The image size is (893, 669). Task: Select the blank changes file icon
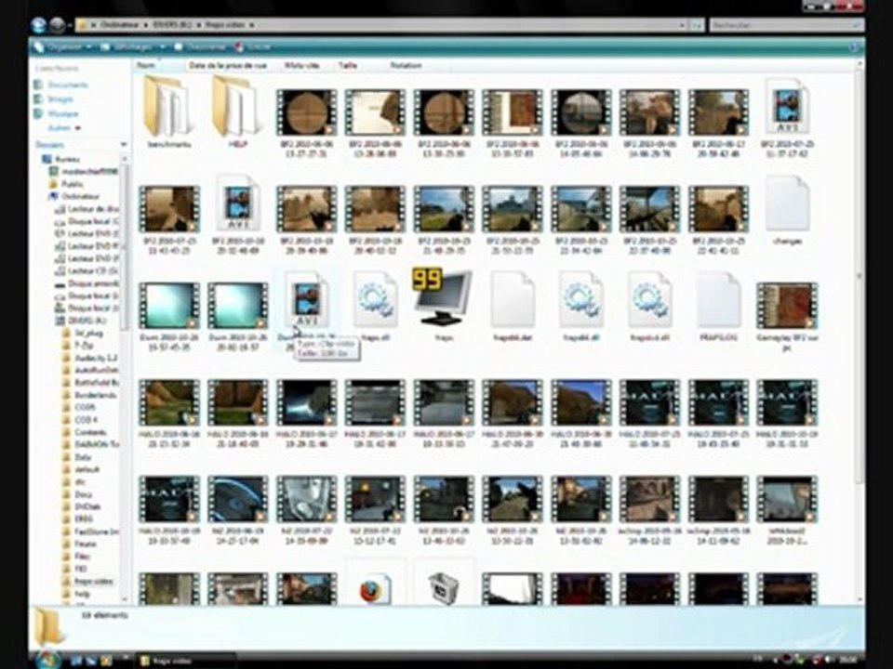pos(787,203)
